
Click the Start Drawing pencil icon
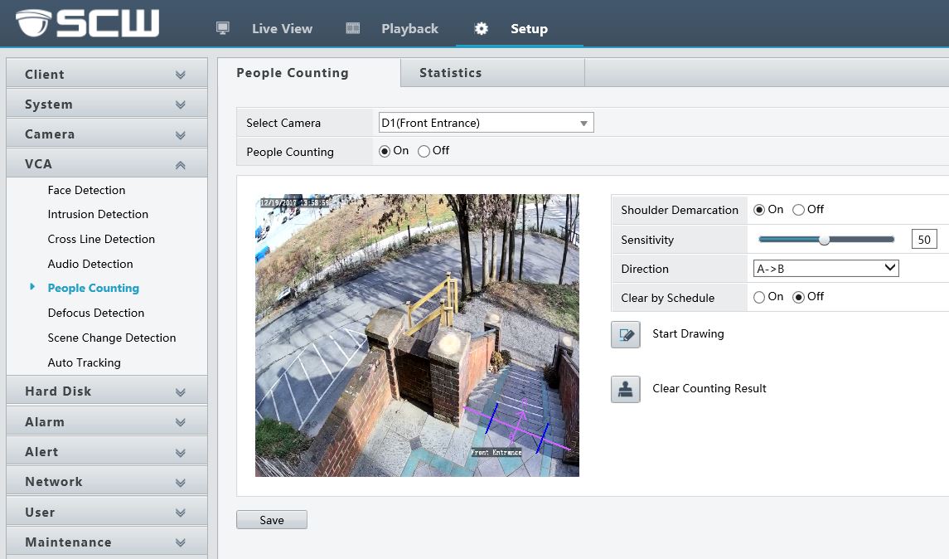click(626, 334)
